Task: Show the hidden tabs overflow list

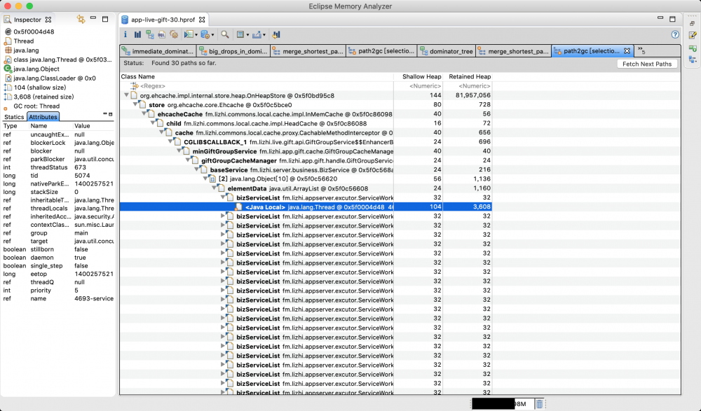Action: [641, 51]
